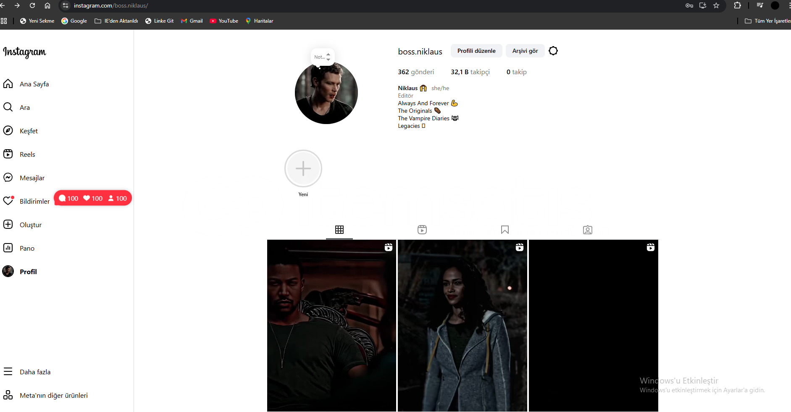Open media control icon in toolbar

760,5
